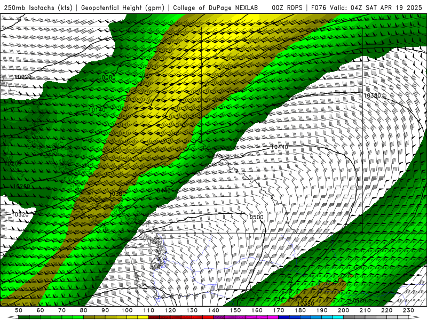Click the 80 knots color bar label
Viewport: 427px width, 320px height.
84,310
